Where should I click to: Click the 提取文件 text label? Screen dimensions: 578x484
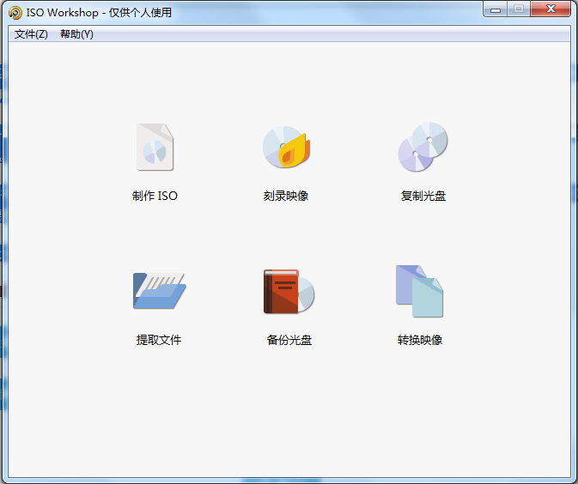[x=159, y=340]
